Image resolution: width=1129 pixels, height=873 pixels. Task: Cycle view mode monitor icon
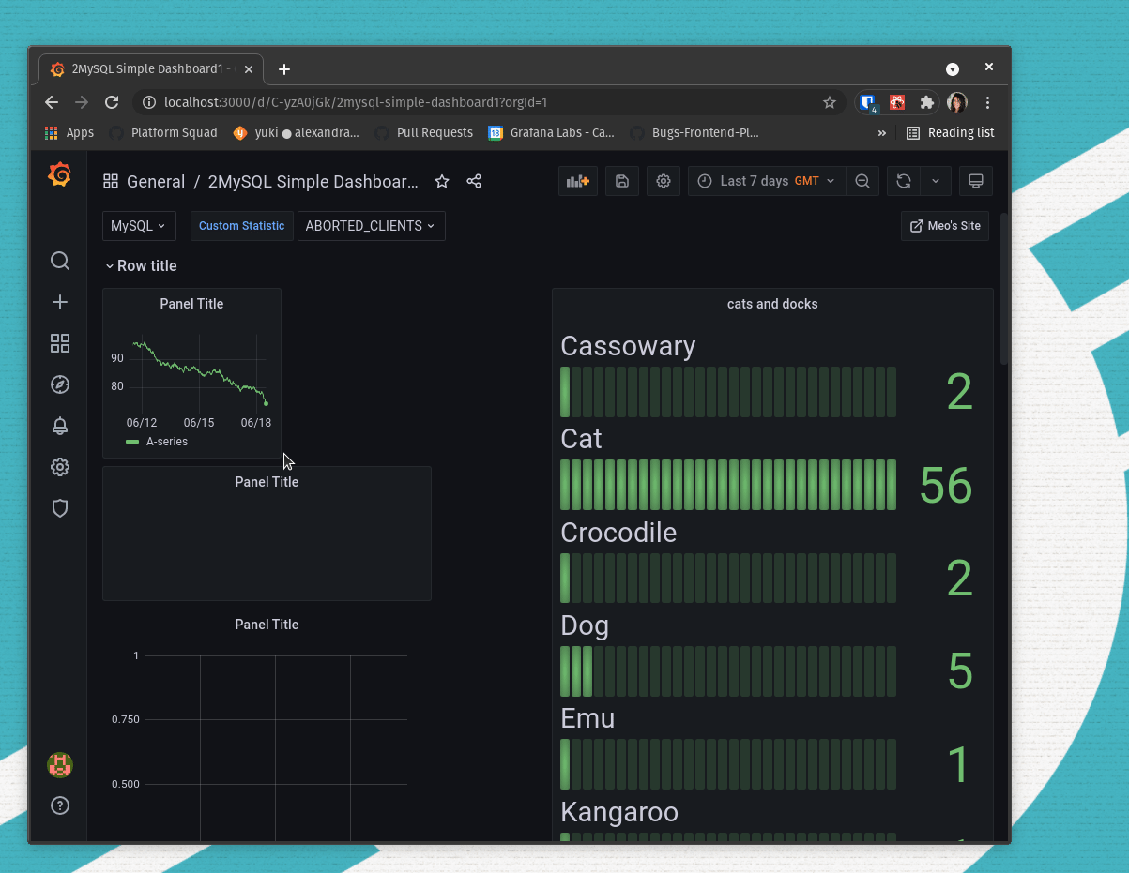[975, 181]
